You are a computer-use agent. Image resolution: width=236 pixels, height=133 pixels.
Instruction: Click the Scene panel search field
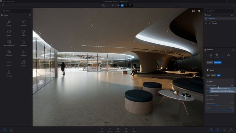[x=220, y=11]
